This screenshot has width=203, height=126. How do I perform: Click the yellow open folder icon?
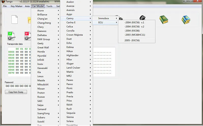point(29,20)
